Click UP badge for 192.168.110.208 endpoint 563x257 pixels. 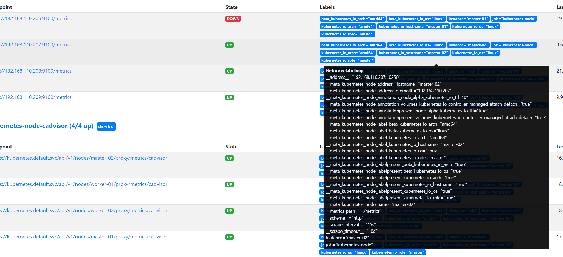(x=229, y=71)
